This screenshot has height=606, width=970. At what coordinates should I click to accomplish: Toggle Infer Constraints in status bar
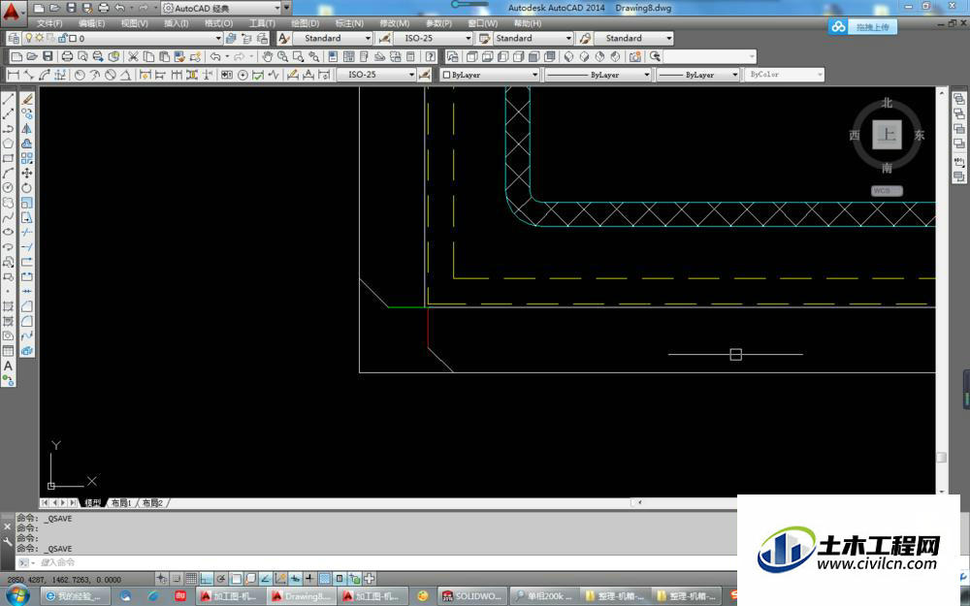161,579
